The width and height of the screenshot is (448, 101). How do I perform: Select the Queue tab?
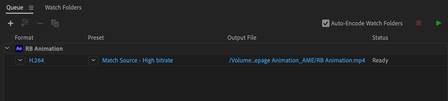15,7
